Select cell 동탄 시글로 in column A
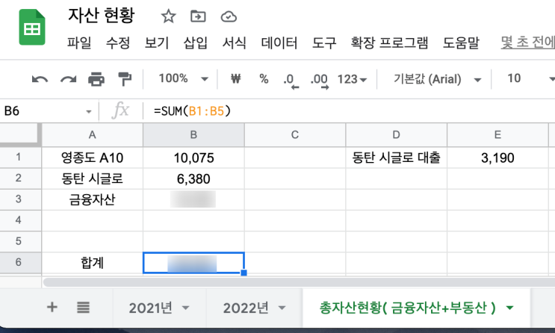Screen dimensions: 555x333 93,178
